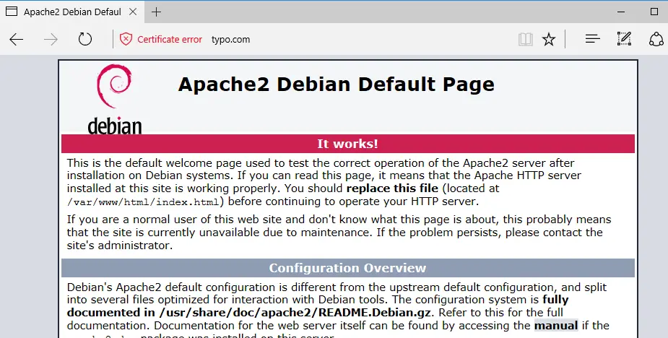This screenshot has width=668, height=338.
Task: Close the Apache2 Debian Default tab
Action: click(133, 12)
